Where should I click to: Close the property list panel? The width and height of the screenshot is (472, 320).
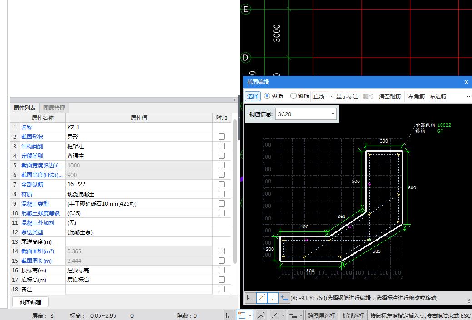[234, 100]
